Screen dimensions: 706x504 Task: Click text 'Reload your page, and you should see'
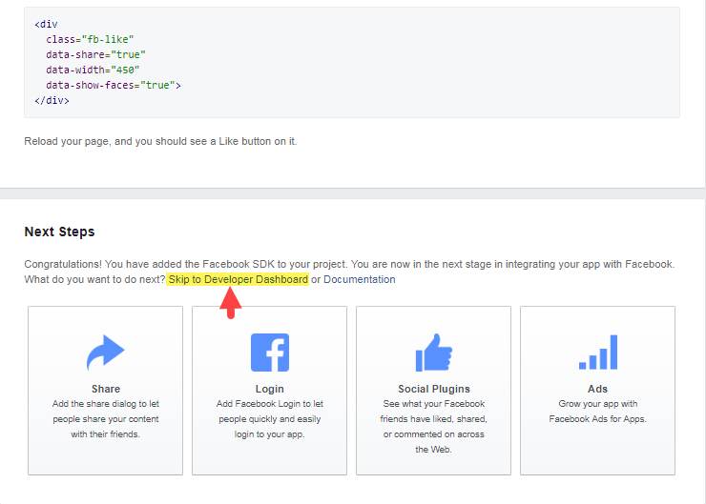pos(115,141)
